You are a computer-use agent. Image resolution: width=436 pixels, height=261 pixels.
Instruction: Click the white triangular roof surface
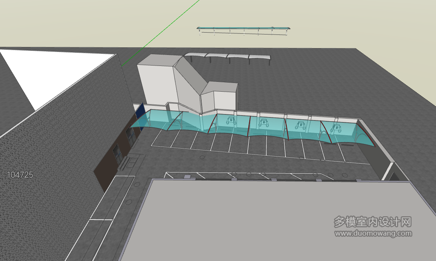tap(56, 75)
